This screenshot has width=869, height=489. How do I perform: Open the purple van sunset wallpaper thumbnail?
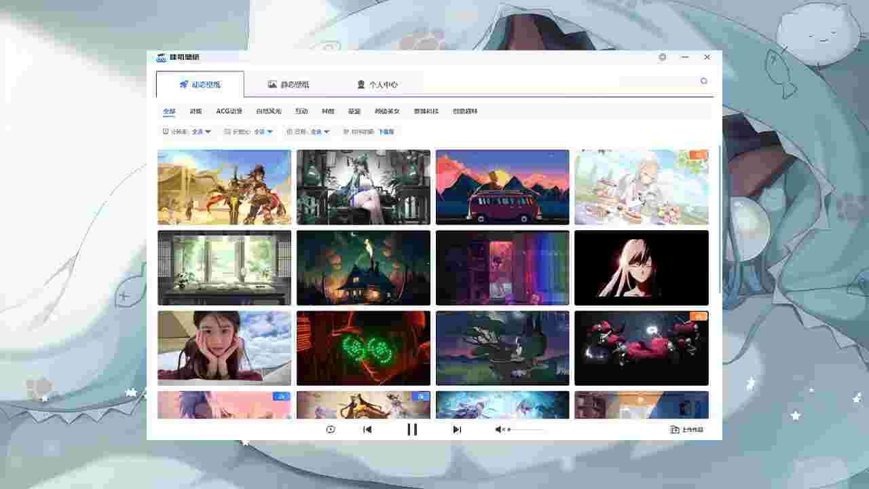502,187
